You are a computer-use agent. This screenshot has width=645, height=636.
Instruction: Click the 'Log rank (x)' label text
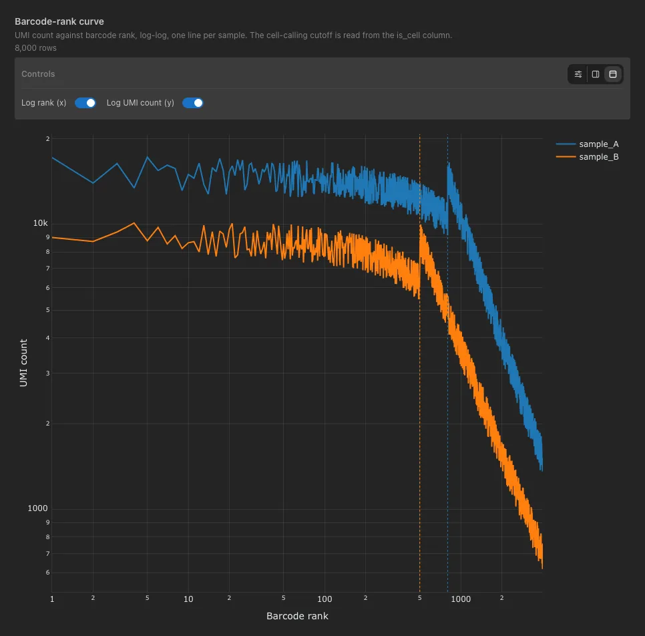(x=43, y=103)
